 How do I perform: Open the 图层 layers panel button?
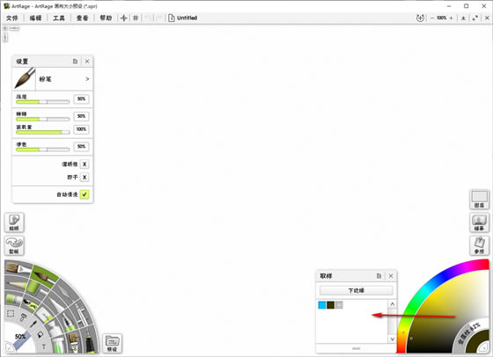[479, 200]
